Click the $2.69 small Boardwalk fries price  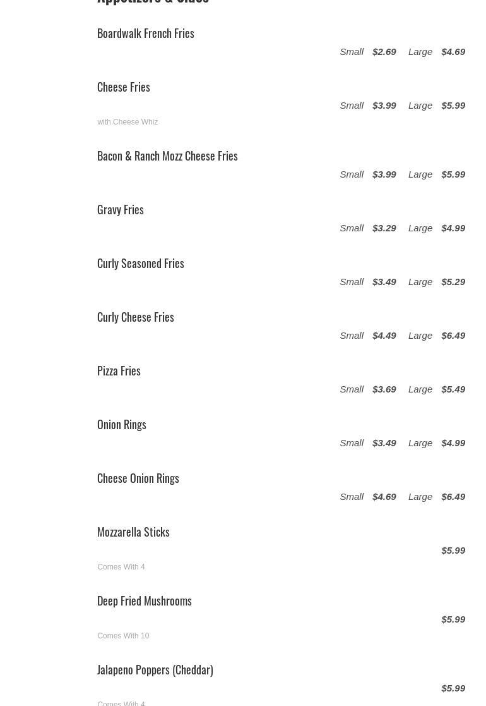click(384, 52)
